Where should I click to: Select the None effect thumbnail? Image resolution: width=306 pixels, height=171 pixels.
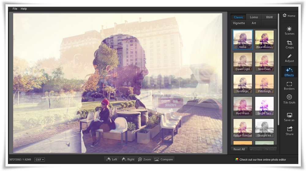click(243, 39)
